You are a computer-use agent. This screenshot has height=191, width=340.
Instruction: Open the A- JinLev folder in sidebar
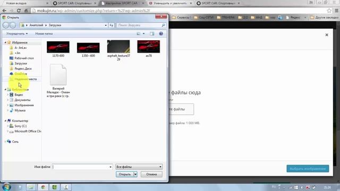pyautogui.click(x=21, y=48)
